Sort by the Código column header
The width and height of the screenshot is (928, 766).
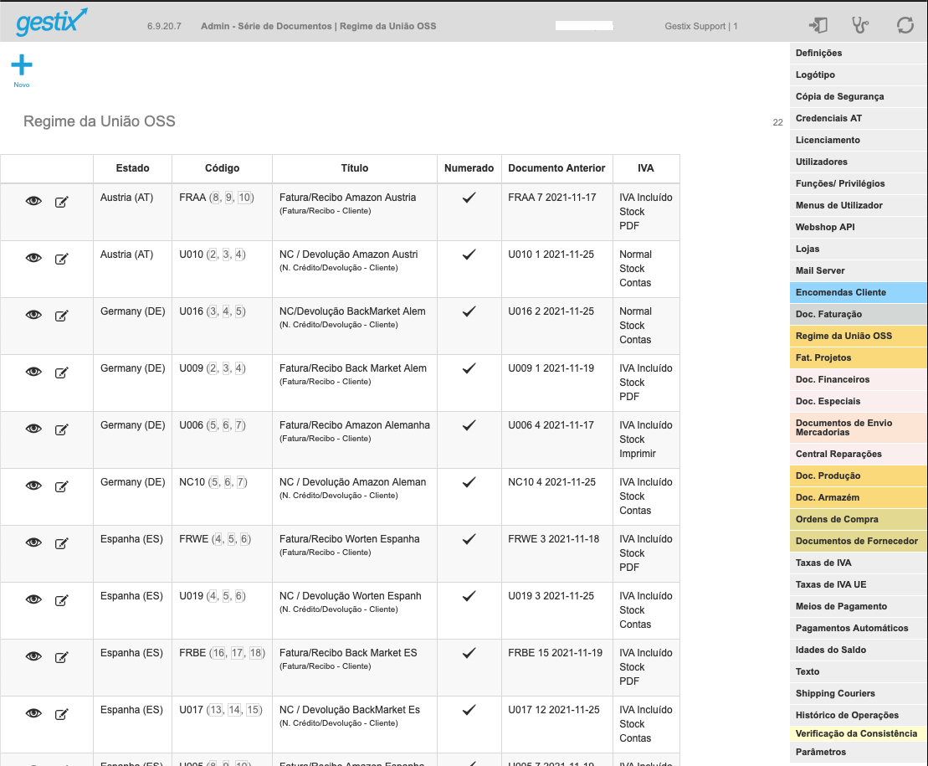(x=222, y=168)
